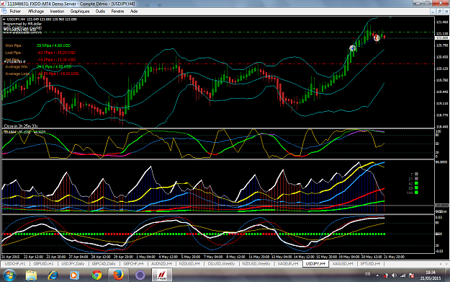Open the volume control in tray
The width and height of the screenshot is (450, 282).
394,276
